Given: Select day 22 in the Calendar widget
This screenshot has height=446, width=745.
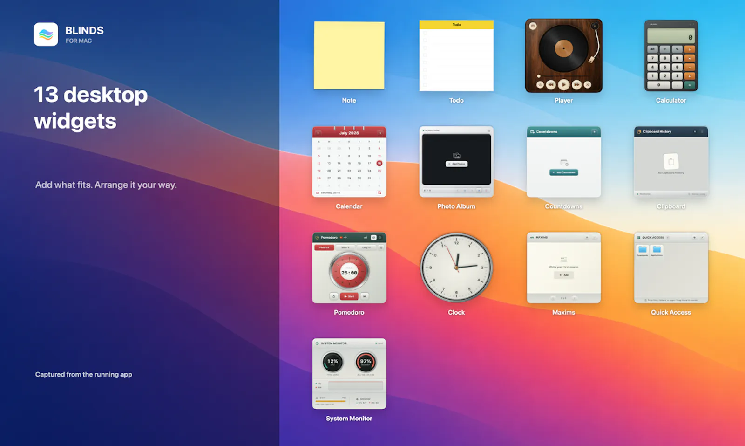Looking at the screenshot, I should click(349, 171).
